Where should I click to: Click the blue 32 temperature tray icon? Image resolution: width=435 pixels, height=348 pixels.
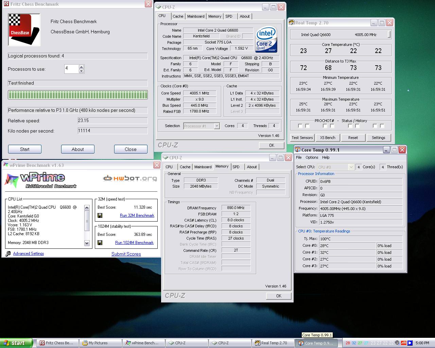[354, 343]
